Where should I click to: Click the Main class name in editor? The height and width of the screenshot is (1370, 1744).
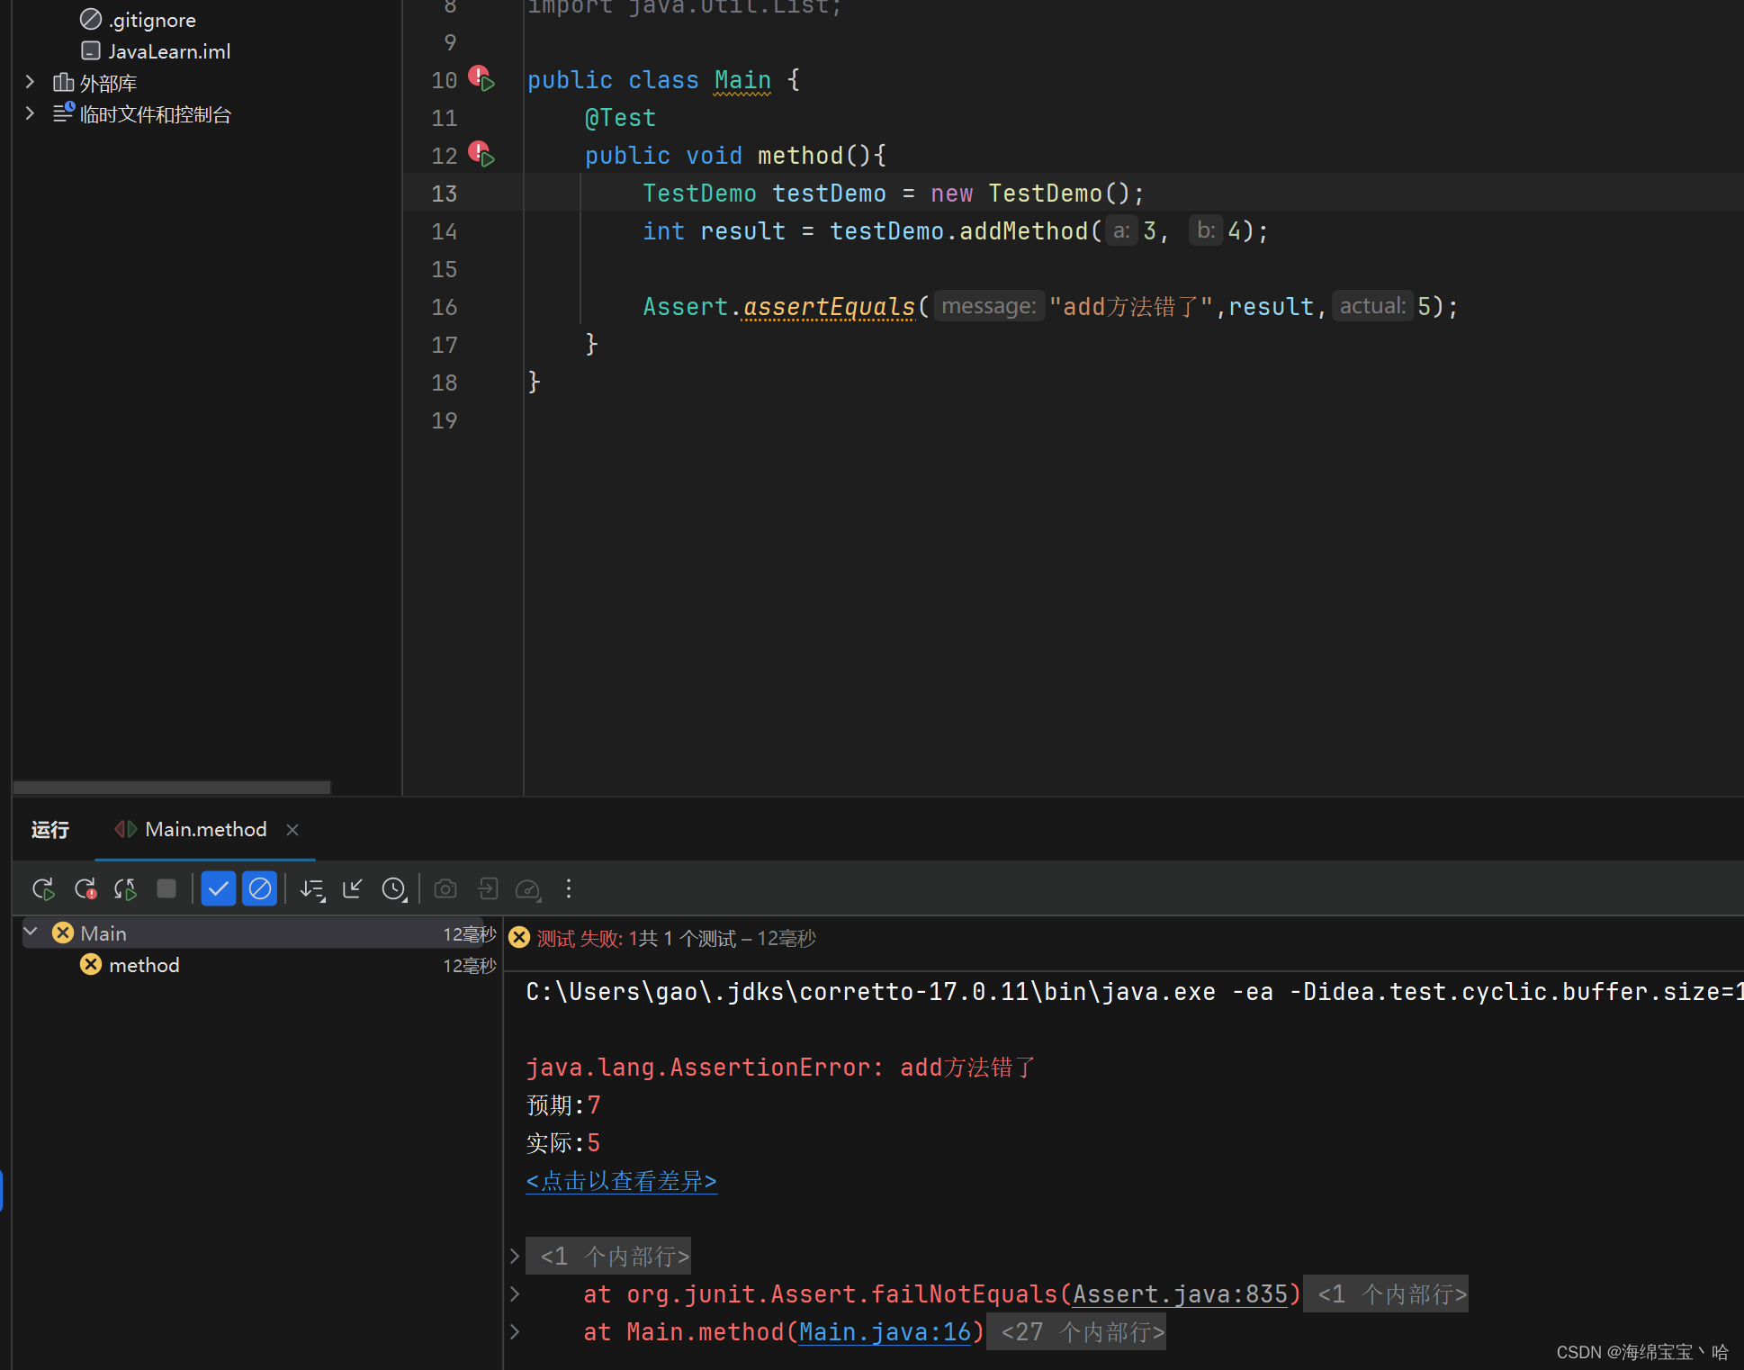click(742, 80)
